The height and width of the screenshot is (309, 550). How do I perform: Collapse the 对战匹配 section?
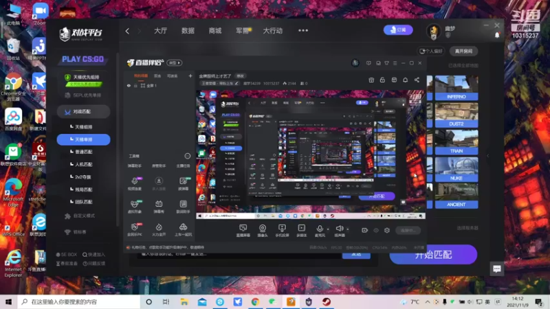(x=83, y=112)
